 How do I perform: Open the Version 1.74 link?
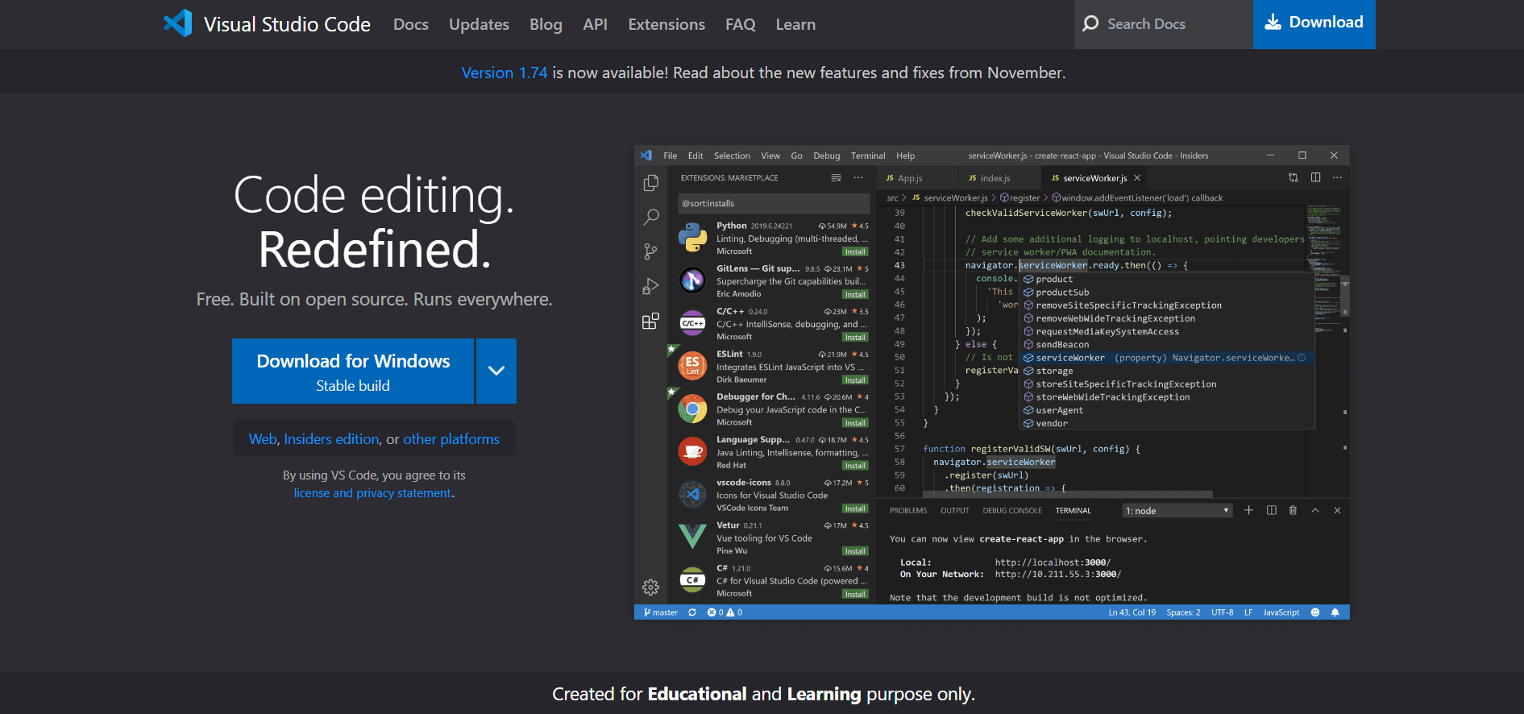pyautogui.click(x=505, y=73)
